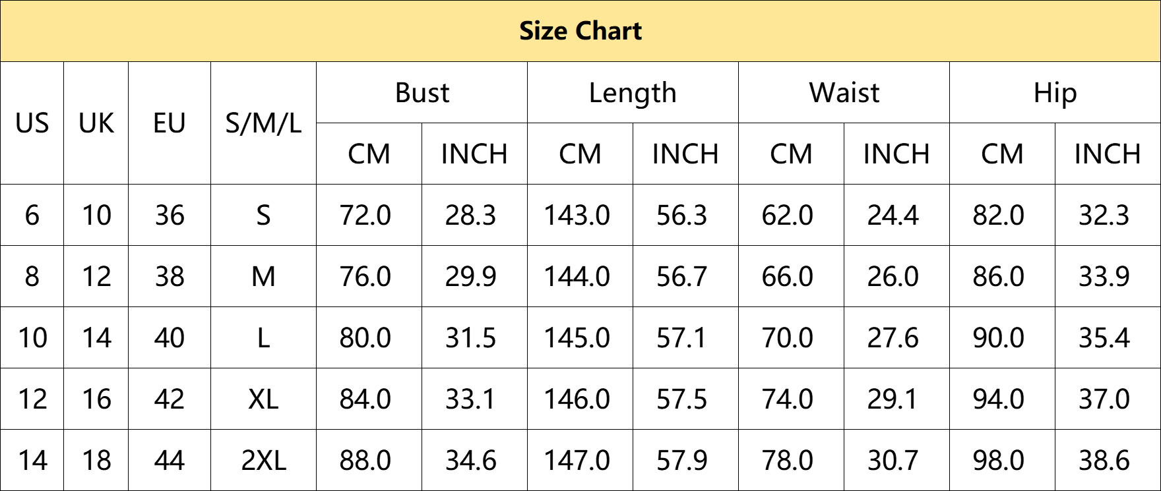Select the Bust column header

(422, 92)
